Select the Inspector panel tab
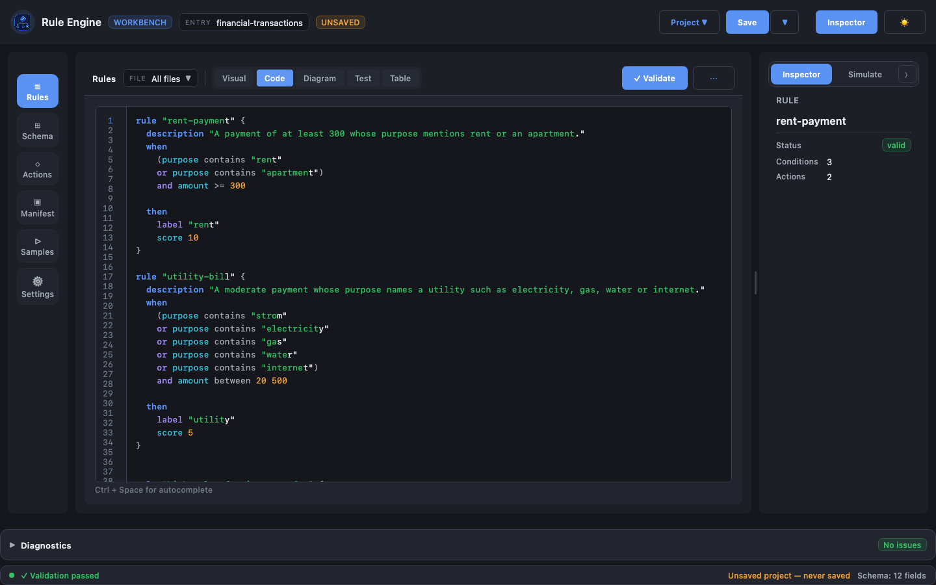 click(801, 75)
